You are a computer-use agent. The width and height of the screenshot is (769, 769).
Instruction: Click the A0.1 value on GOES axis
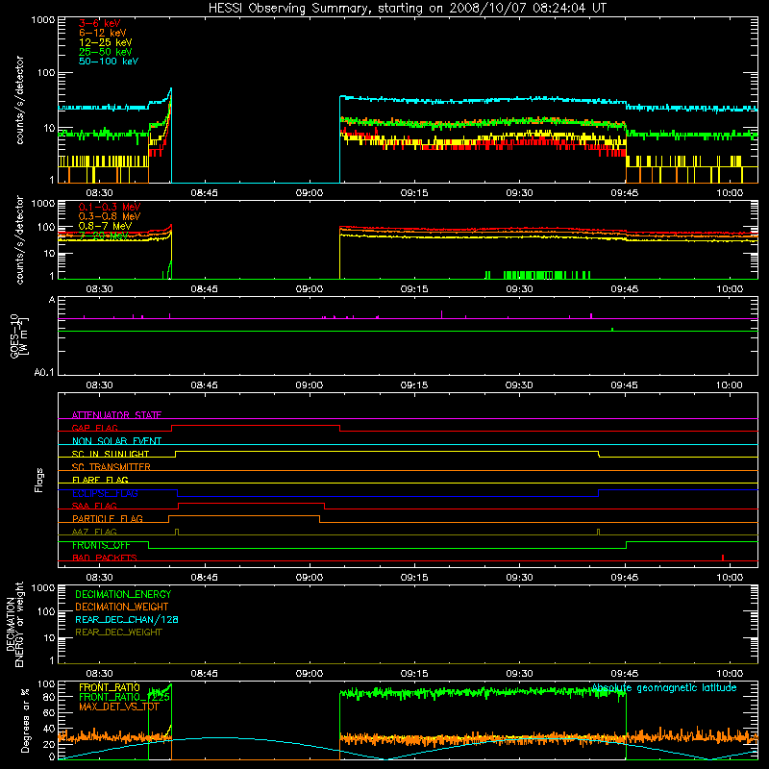point(44,372)
